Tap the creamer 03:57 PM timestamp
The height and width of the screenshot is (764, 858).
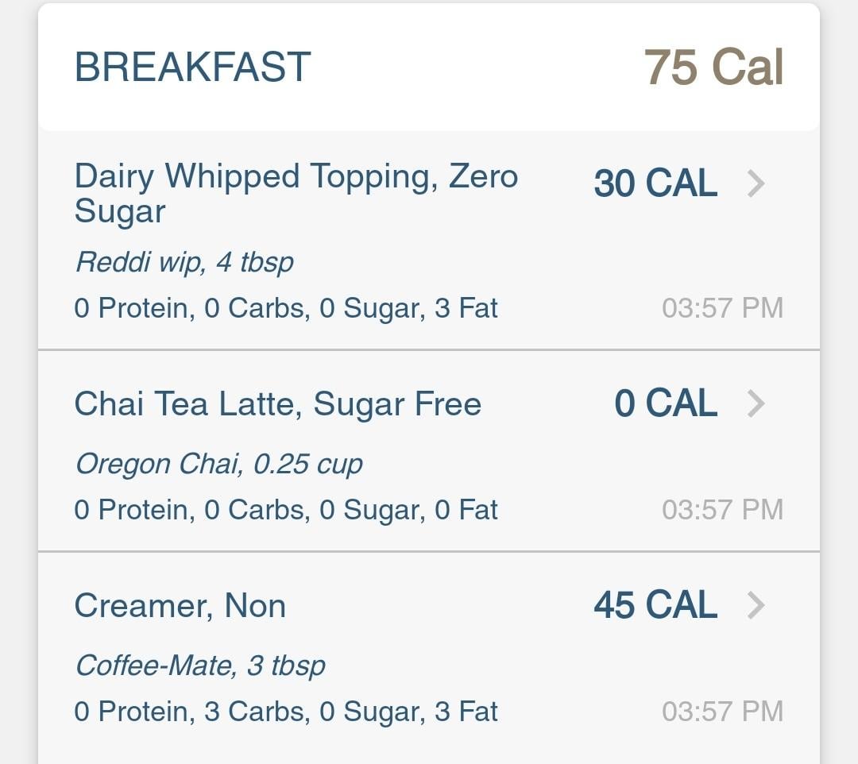(x=723, y=712)
